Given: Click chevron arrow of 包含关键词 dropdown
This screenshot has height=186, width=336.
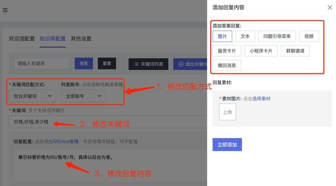Looking at the screenshot, I should pyautogui.click(x=50, y=96).
